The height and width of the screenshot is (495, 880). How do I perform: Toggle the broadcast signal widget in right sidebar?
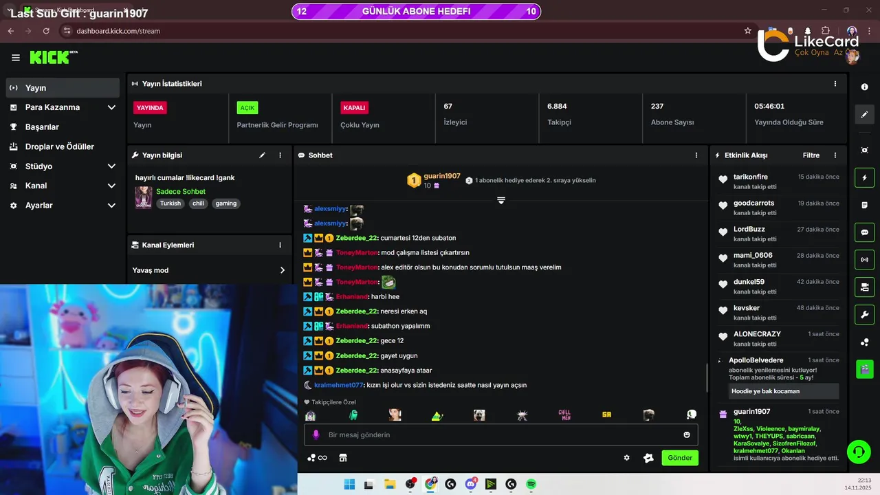(864, 260)
